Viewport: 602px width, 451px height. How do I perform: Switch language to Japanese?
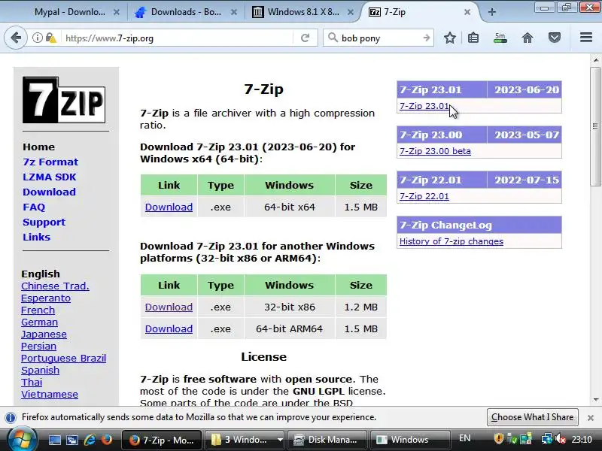point(44,334)
